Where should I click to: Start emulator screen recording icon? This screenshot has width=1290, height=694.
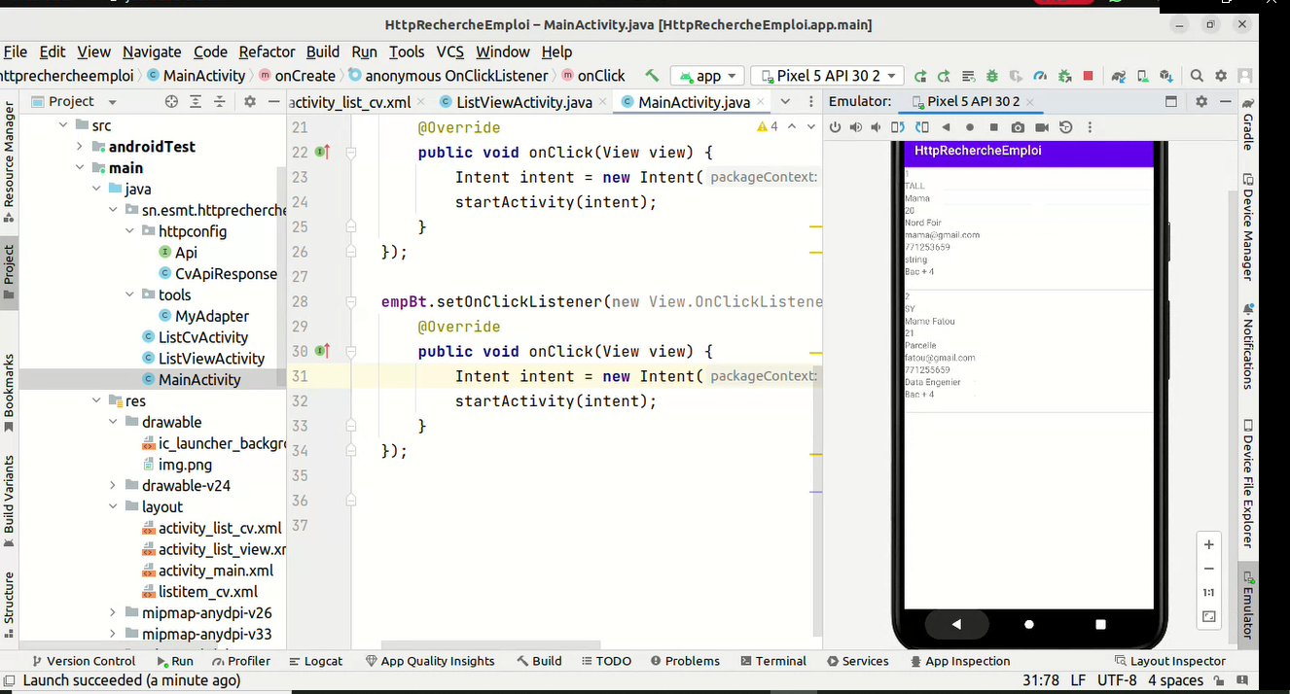(1042, 127)
